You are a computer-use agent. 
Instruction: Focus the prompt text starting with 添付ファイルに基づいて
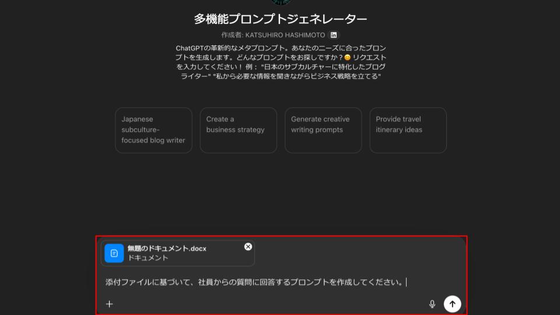(254, 283)
